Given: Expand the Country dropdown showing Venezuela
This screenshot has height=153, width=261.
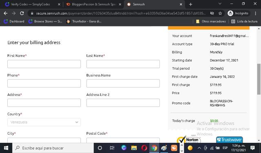Looking at the screenshot, I should click(44, 122).
